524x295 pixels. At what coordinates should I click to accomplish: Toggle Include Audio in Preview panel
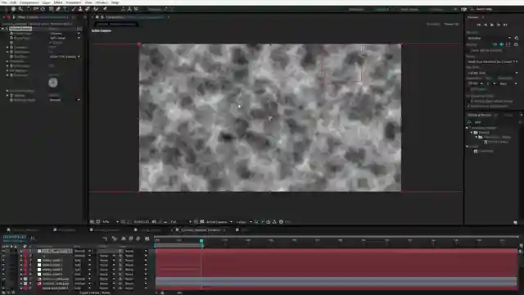click(501, 44)
